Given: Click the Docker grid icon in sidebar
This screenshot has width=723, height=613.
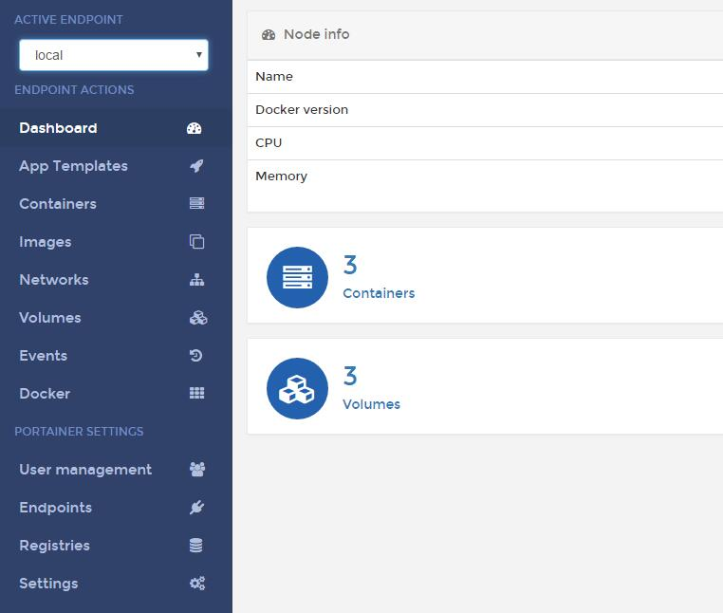Looking at the screenshot, I should [x=197, y=393].
